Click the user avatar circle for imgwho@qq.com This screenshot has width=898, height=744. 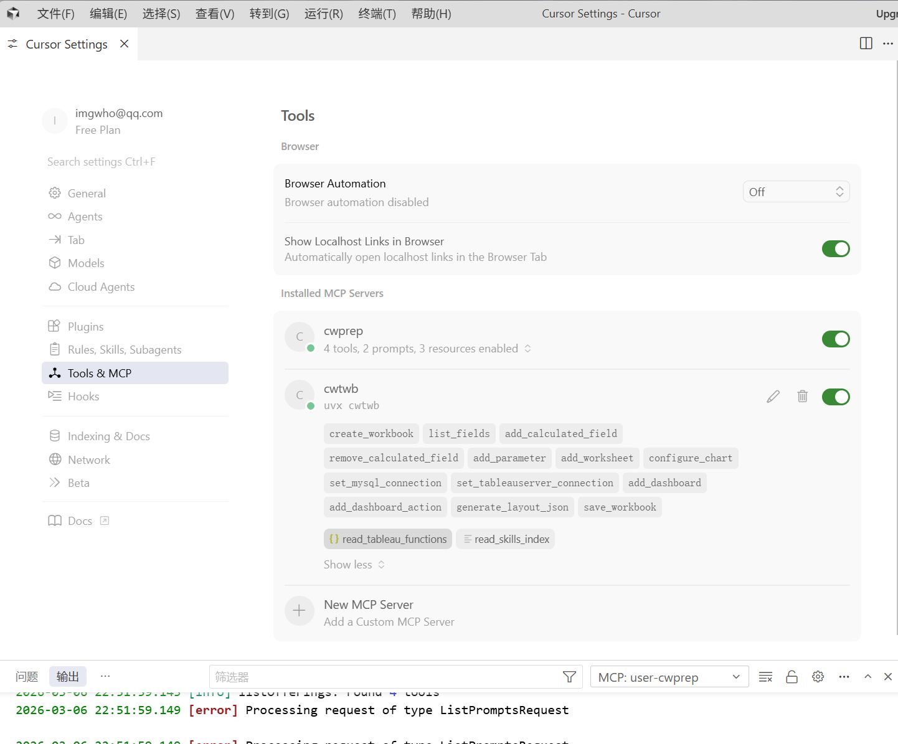pos(55,121)
